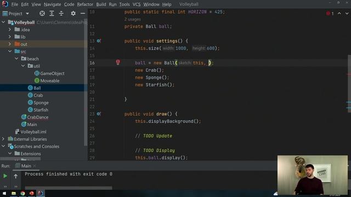Collapse the src folder

tap(10, 51)
